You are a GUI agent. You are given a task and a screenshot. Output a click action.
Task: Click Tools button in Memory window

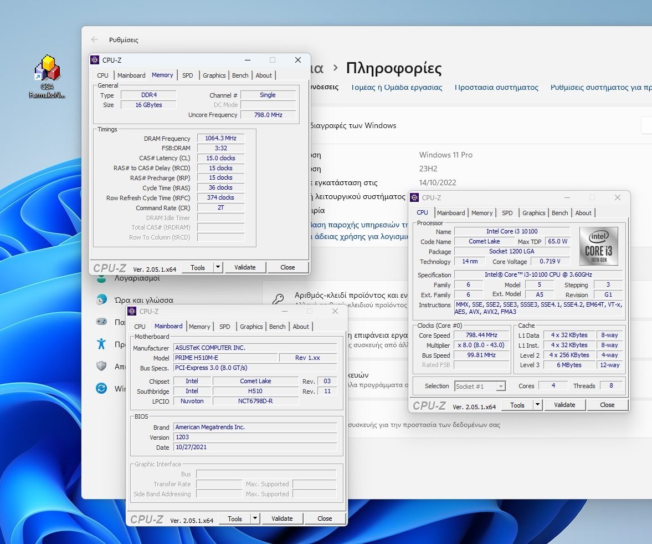(198, 267)
